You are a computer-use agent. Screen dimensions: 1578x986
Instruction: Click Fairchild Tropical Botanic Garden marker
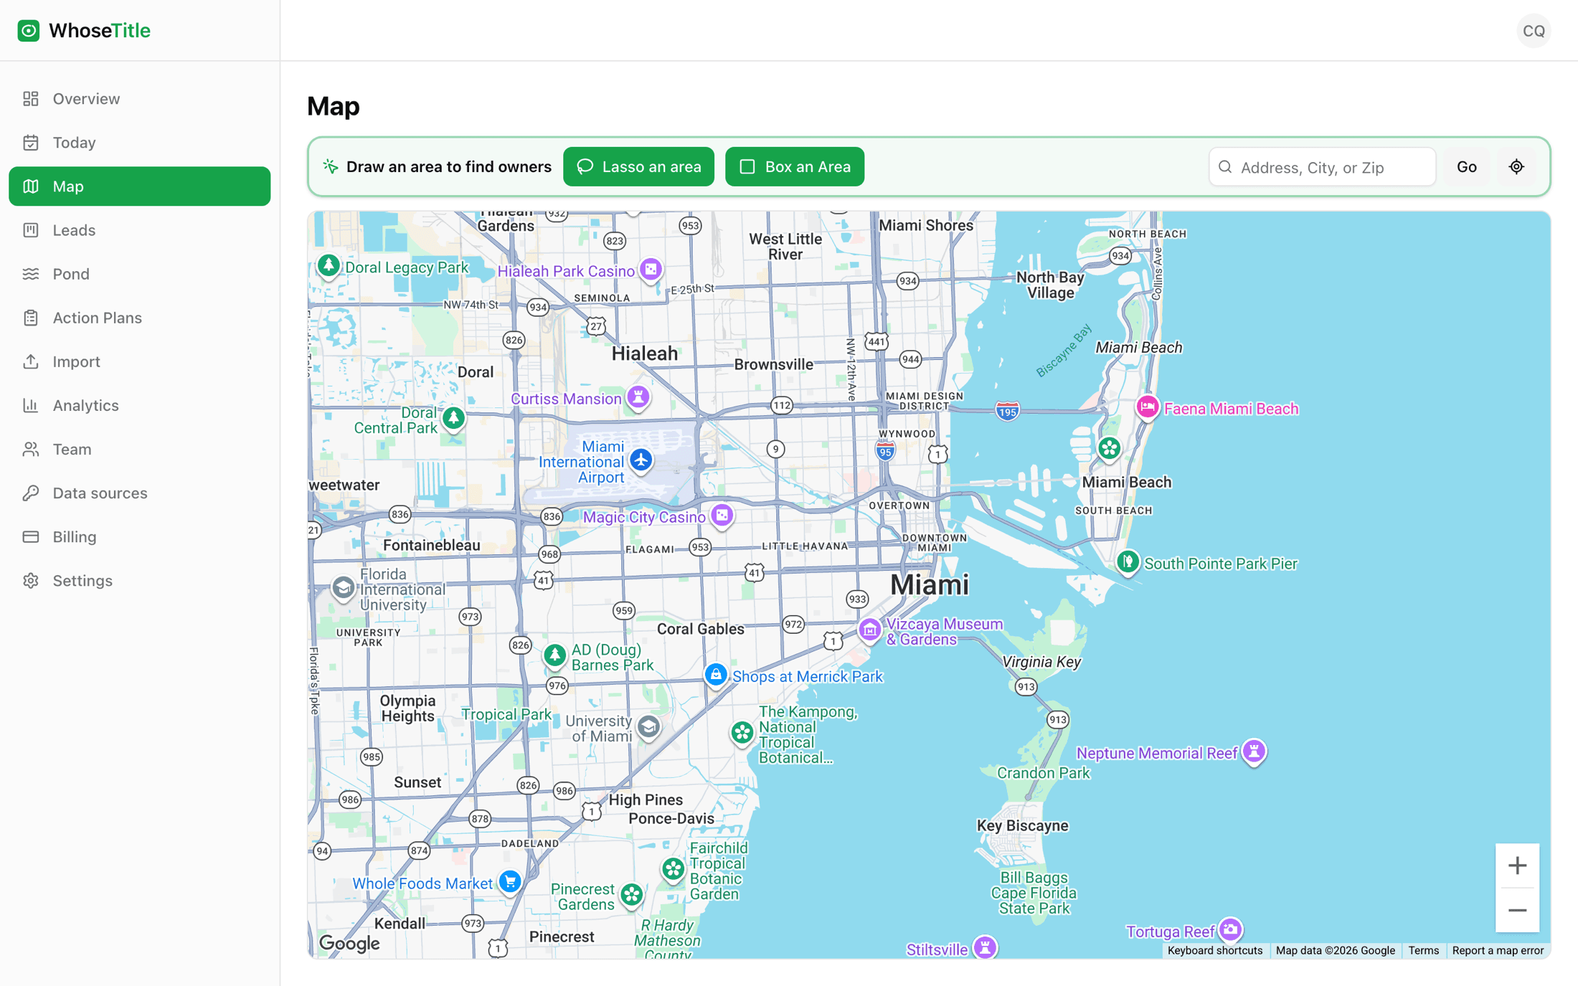coord(673,870)
